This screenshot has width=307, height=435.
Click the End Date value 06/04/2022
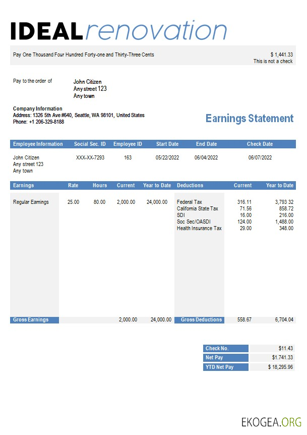point(206,158)
